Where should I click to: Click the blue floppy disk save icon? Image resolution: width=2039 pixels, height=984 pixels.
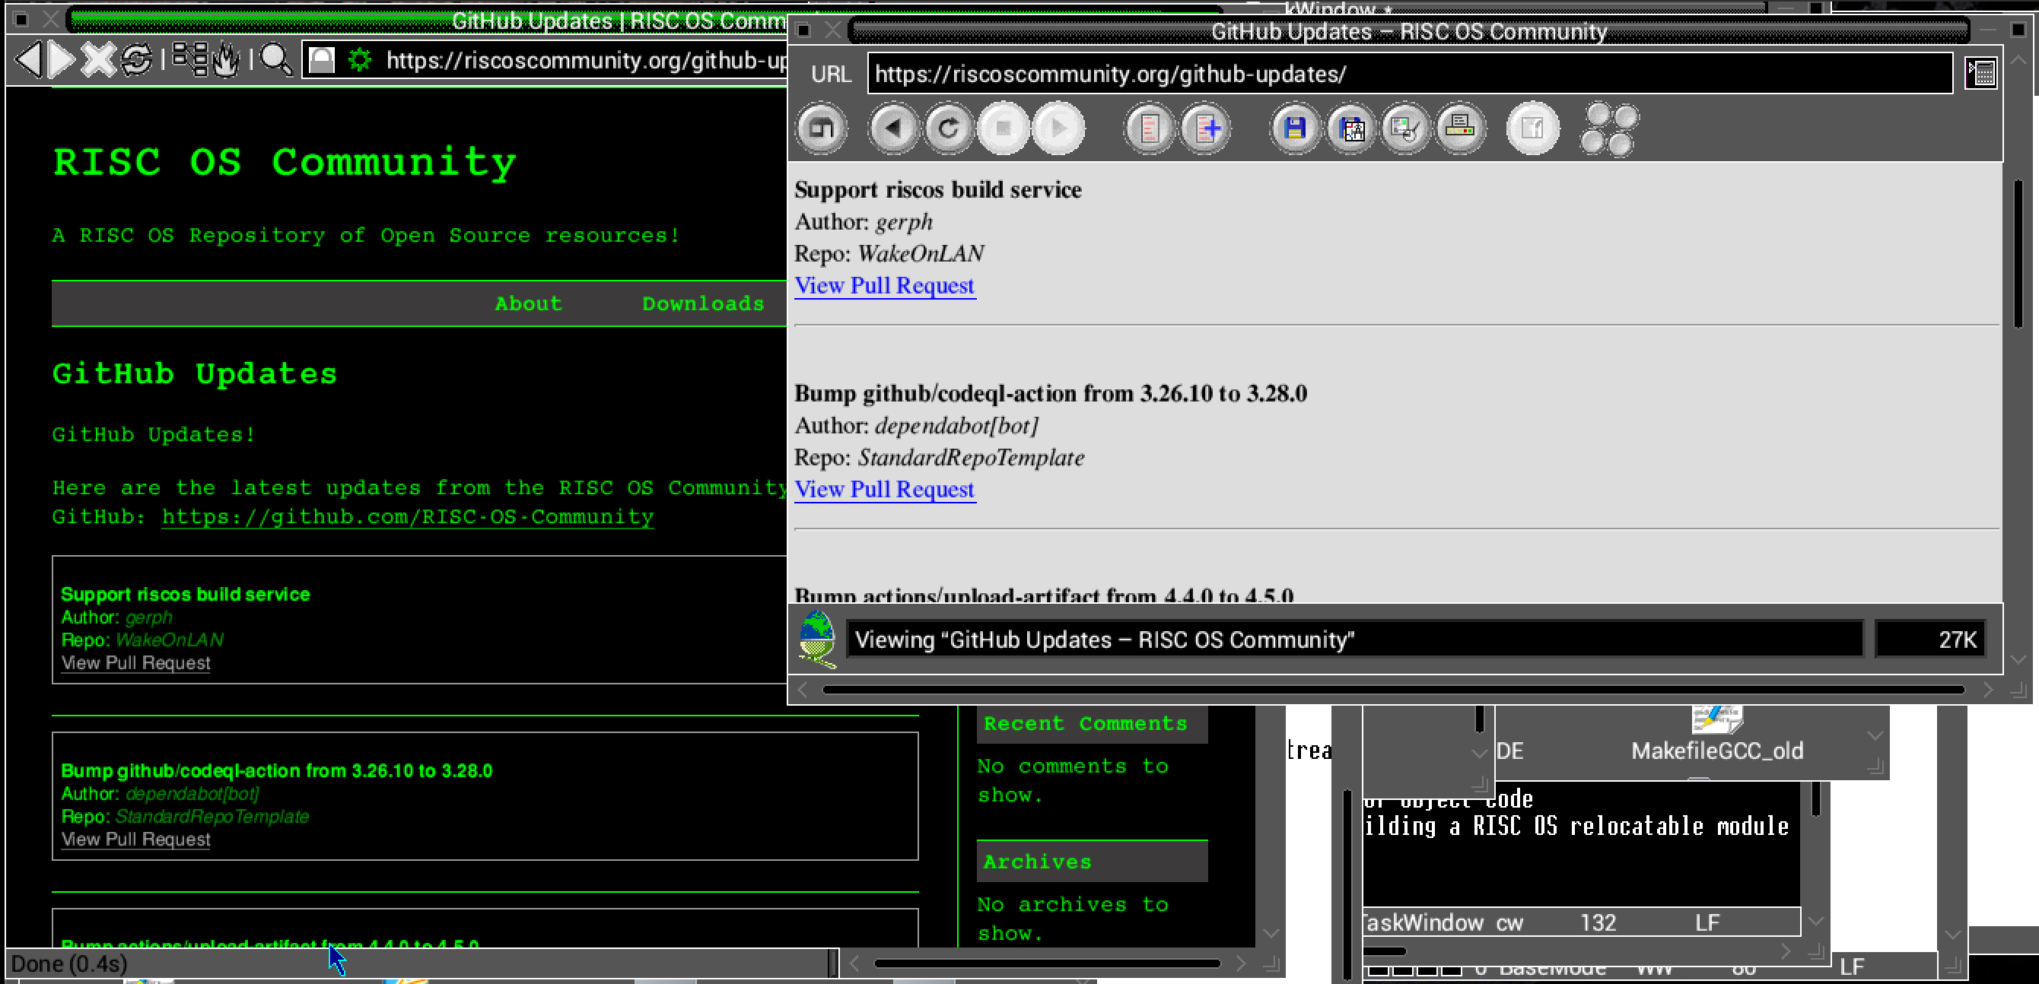(x=1295, y=129)
